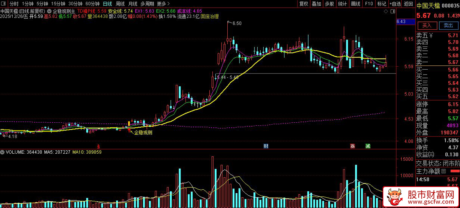Click the red $ marker under the chart
Screen dimensions: 460x208
(99, 146)
